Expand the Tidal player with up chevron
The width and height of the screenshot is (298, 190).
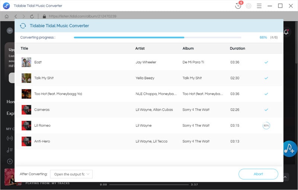(285, 177)
